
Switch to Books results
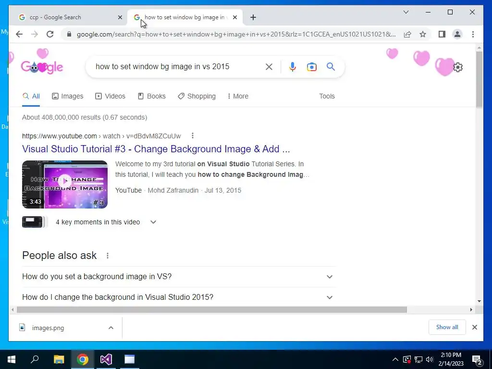[151, 96]
